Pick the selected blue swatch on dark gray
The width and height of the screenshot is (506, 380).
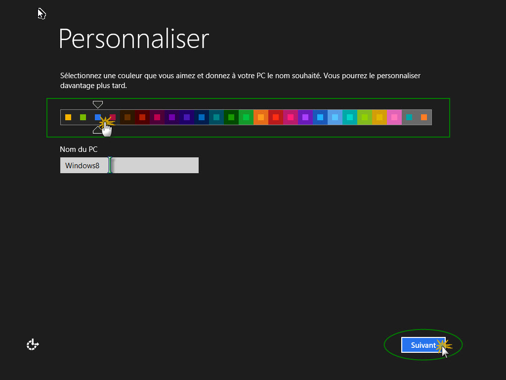[98, 117]
